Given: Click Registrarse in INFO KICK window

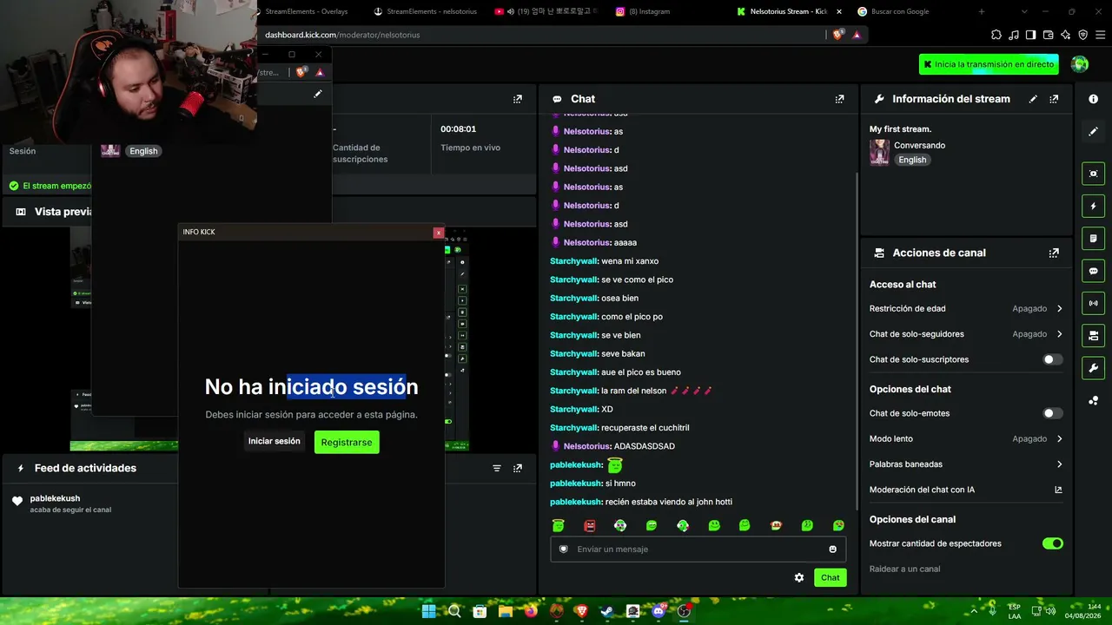Looking at the screenshot, I should [x=347, y=442].
